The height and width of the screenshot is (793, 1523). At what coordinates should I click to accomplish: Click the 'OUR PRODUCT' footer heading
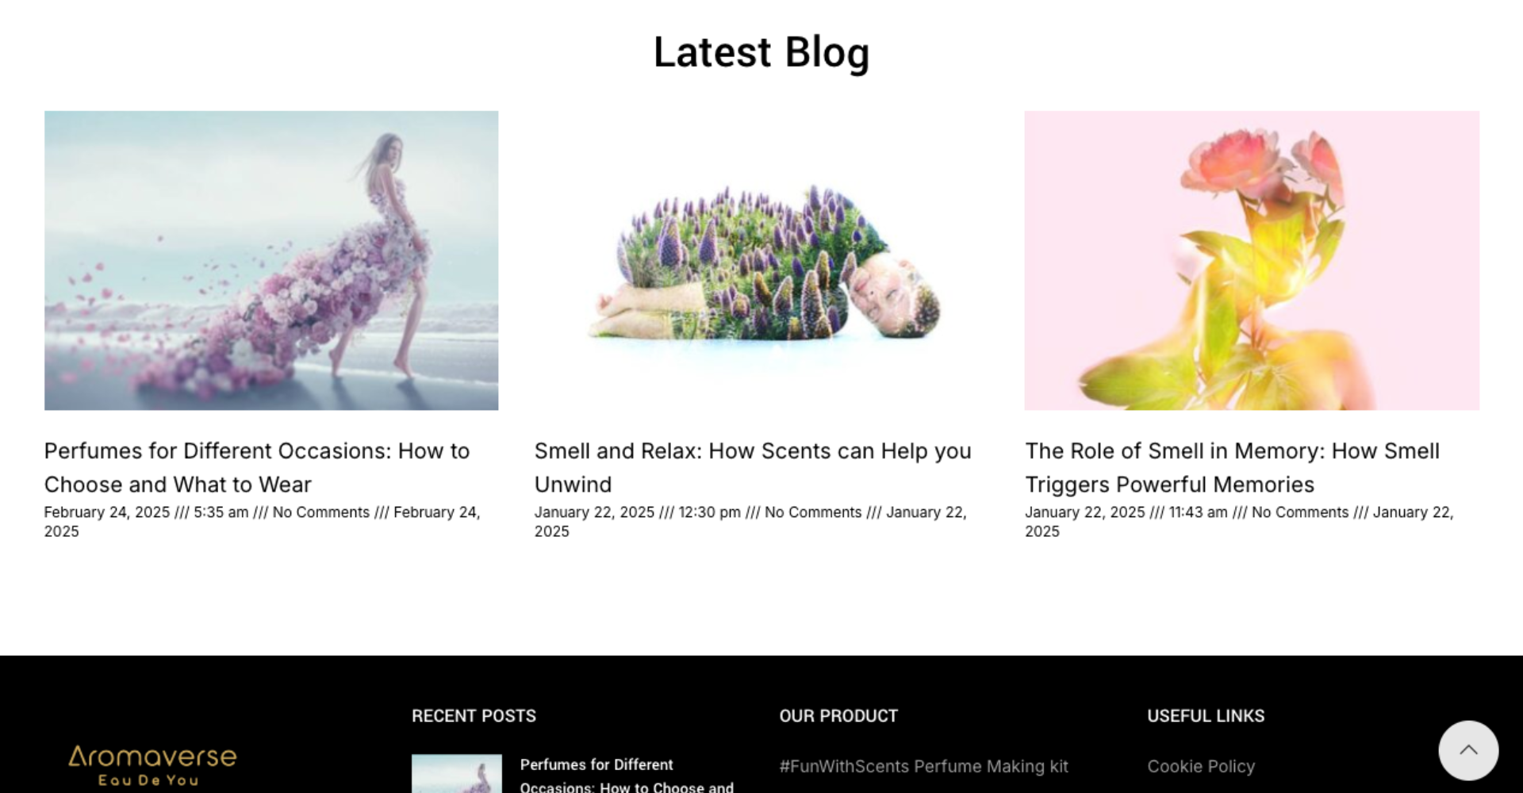[x=838, y=716]
